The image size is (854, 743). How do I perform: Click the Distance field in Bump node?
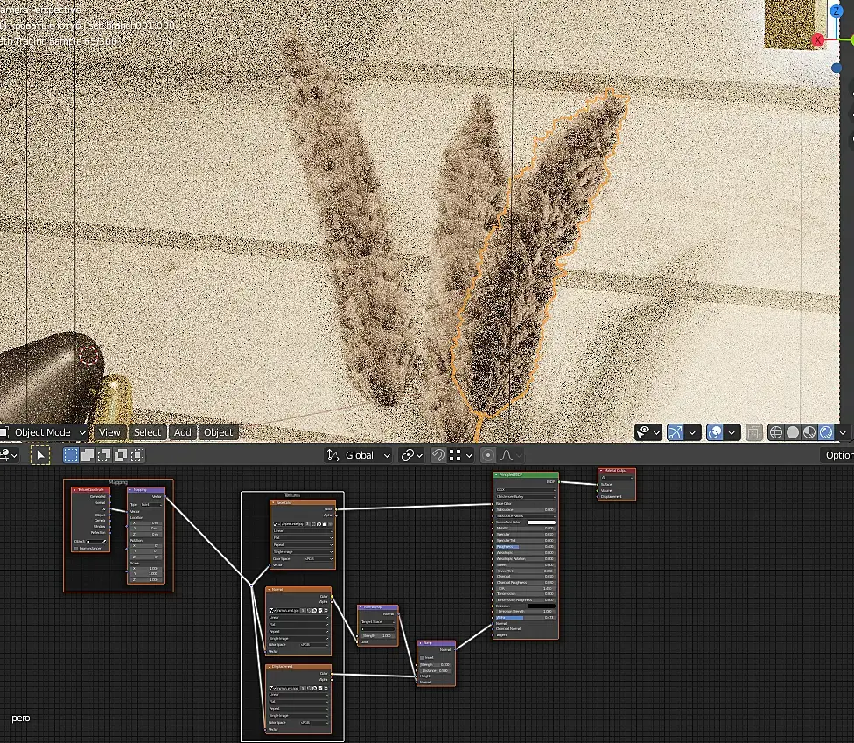coord(436,670)
